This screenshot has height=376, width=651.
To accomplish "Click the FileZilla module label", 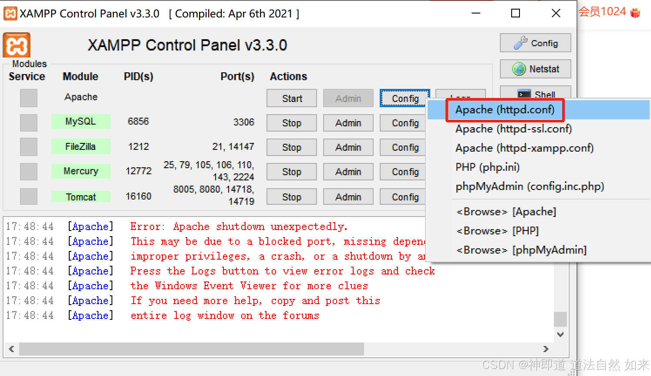I will (81, 146).
